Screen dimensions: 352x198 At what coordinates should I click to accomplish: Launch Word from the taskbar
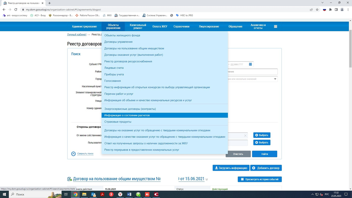point(129,194)
